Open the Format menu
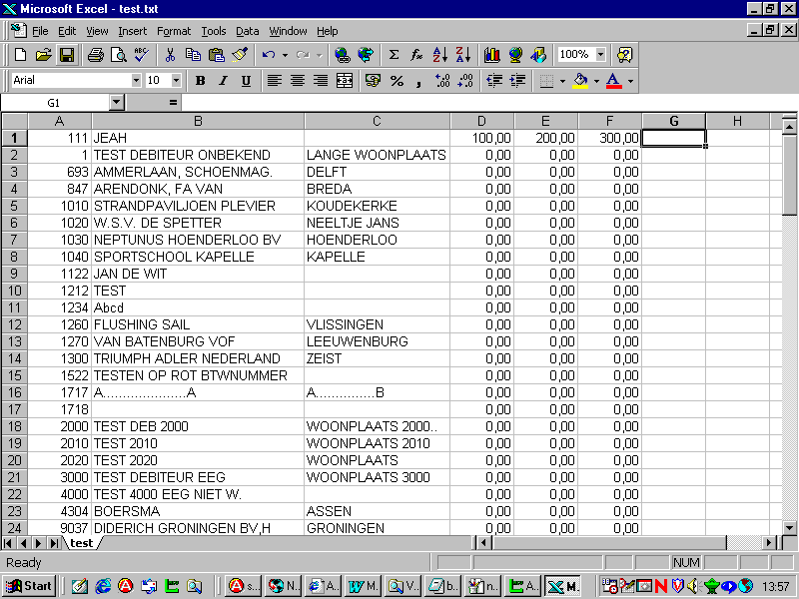This screenshot has height=599, width=799. [174, 31]
